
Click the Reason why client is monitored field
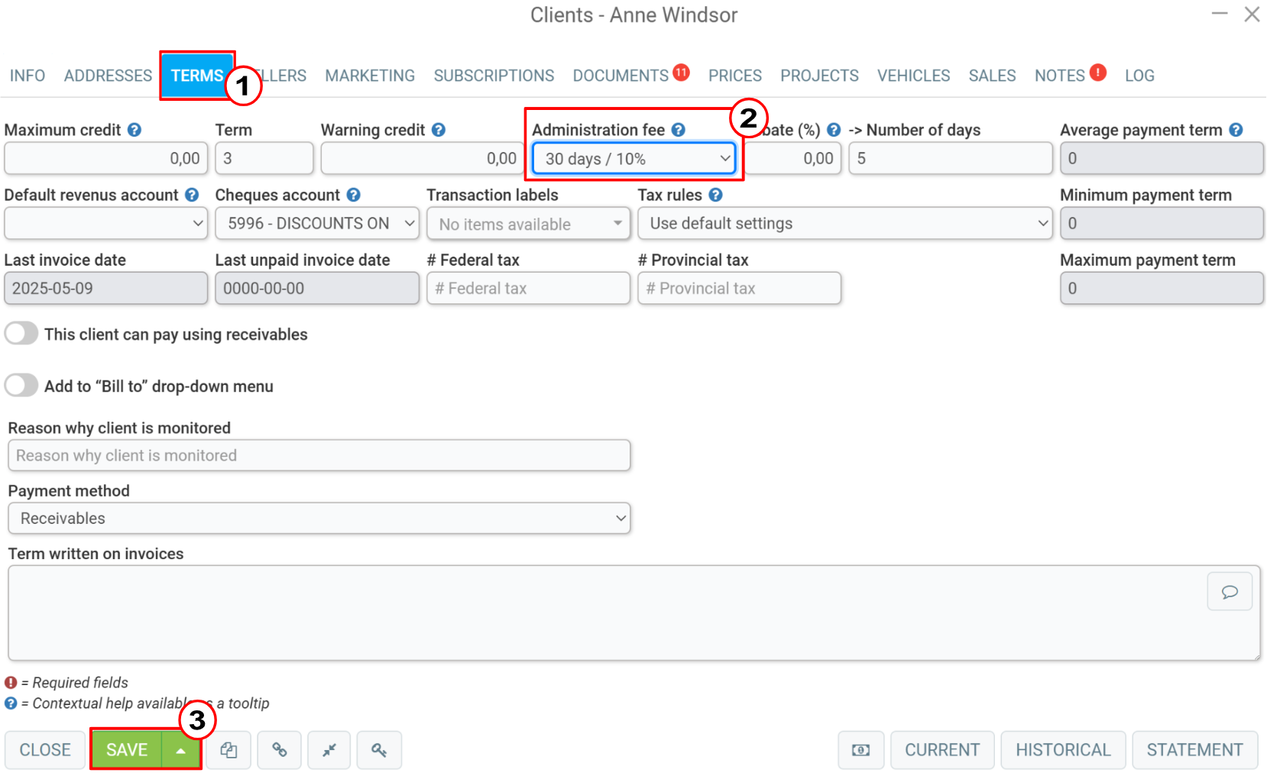(319, 455)
